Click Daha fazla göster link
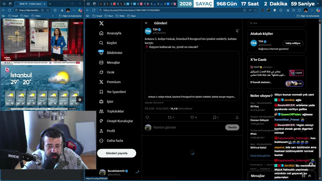The width and height of the screenshot is (322, 181). (x=260, y=156)
